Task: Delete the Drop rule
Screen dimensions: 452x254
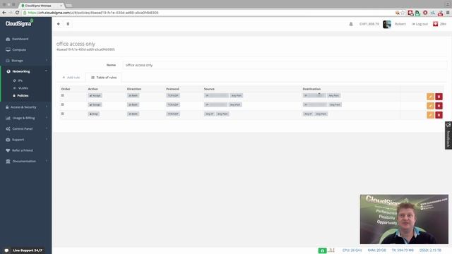Action: tap(439, 115)
